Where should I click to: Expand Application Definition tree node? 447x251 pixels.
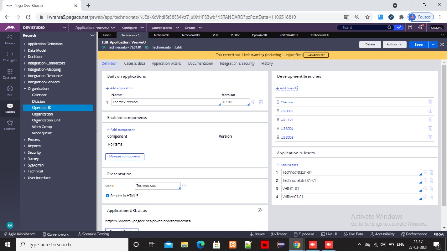25,44
